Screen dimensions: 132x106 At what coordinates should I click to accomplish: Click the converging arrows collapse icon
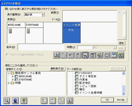click(107, 55)
